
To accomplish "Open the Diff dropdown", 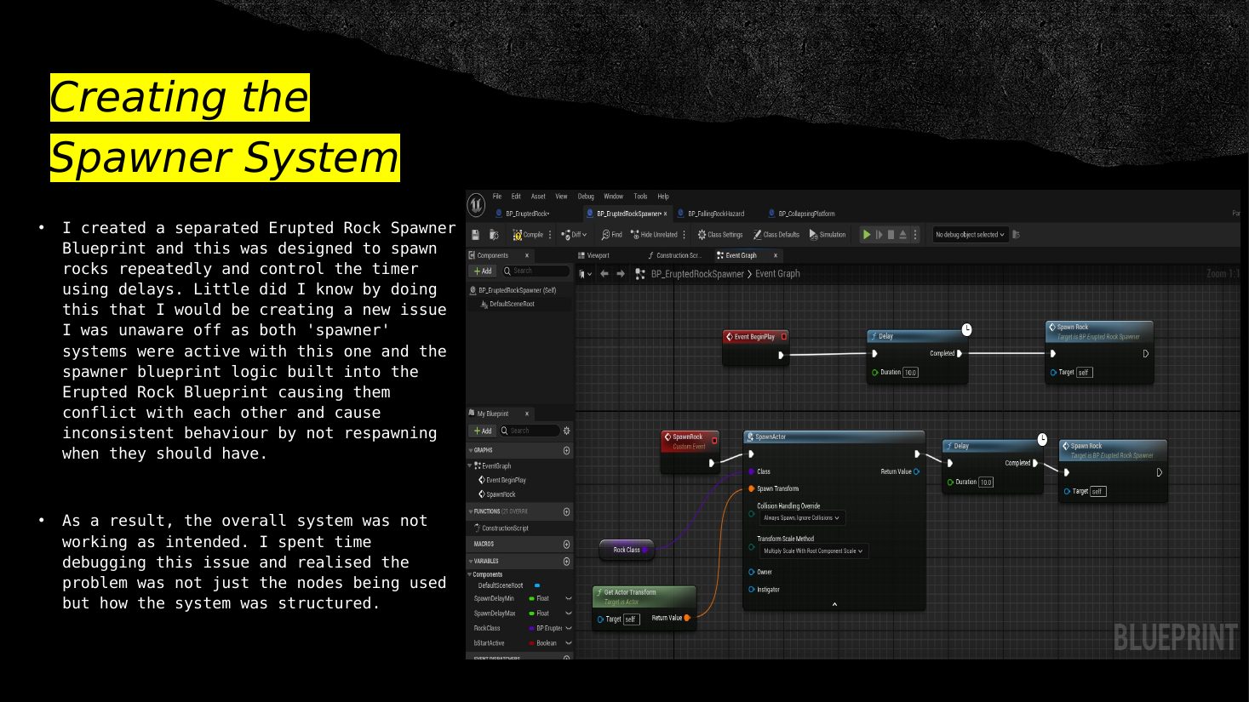I will point(574,235).
